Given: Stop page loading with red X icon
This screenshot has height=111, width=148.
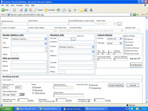Looking at the screenshot, I should point(21,10).
